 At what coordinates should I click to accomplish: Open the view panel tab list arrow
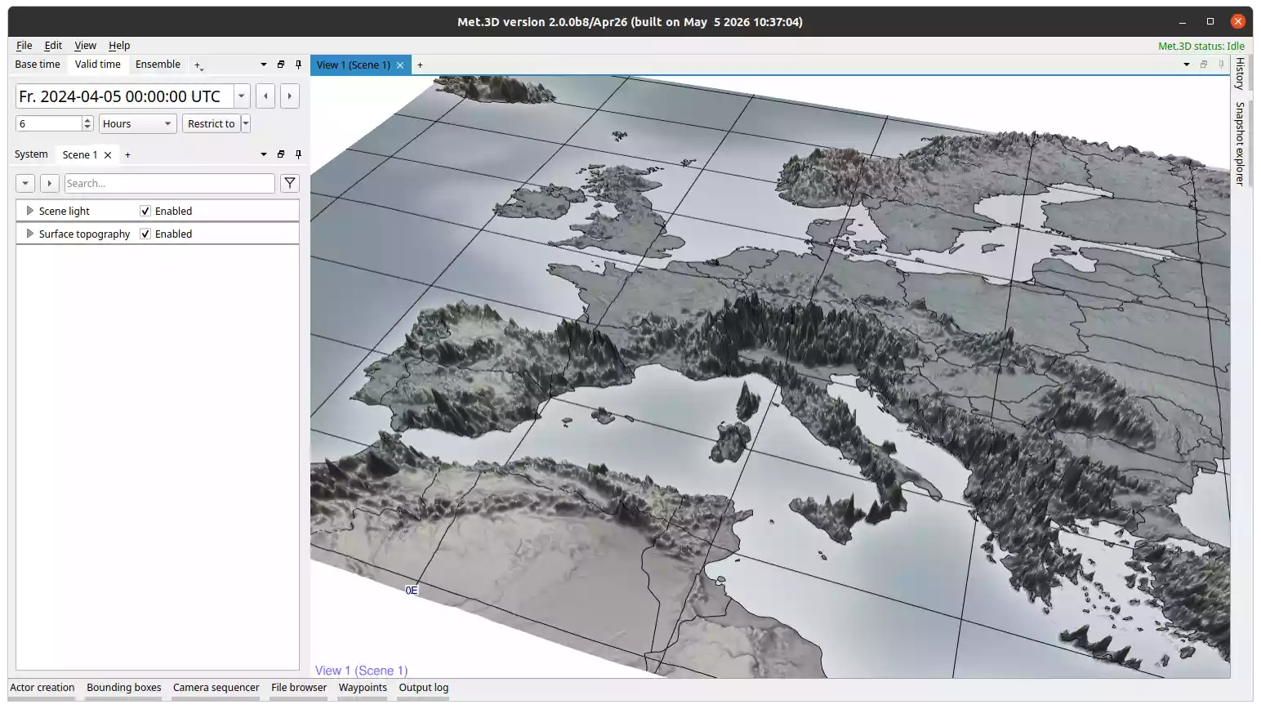(1187, 65)
